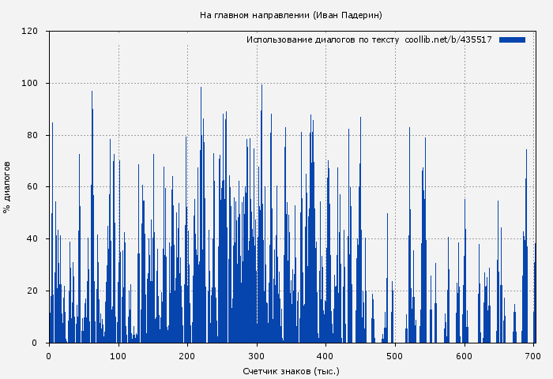553x379 pixels.
Task: Click the 500 tick label on horizontal axis
Action: point(395,356)
